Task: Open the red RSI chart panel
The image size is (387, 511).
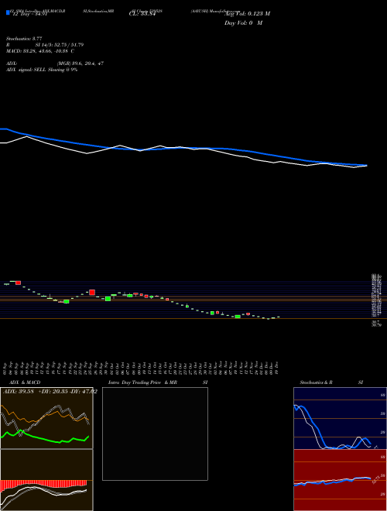Action: coord(340,480)
